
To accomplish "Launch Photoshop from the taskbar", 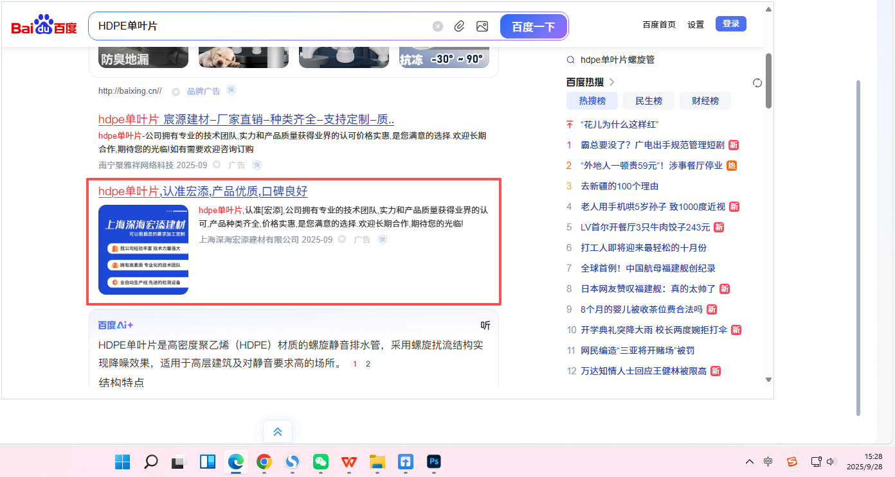I will click(x=434, y=462).
